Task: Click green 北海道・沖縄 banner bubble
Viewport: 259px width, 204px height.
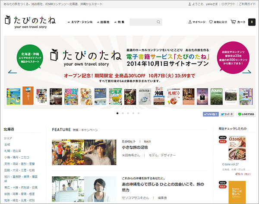Action: 30,57
